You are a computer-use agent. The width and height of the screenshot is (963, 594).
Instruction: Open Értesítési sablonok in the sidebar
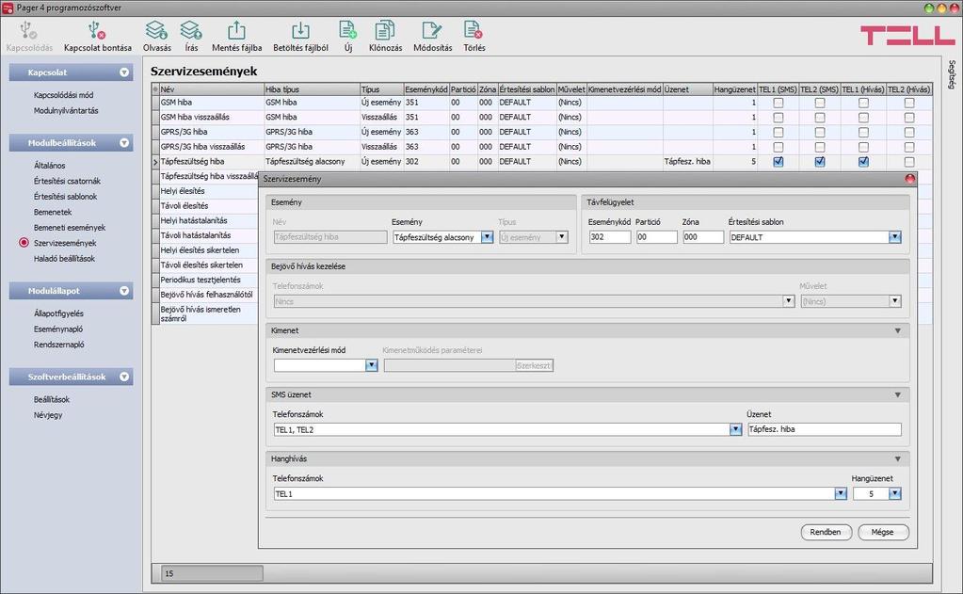coord(65,197)
